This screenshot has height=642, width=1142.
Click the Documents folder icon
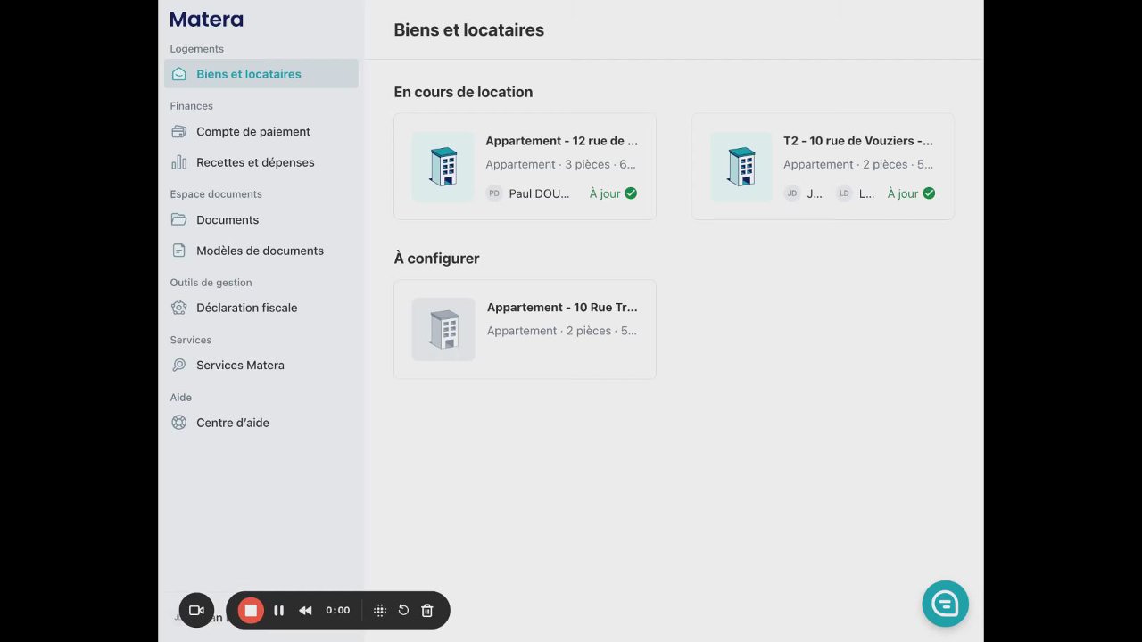[179, 219]
